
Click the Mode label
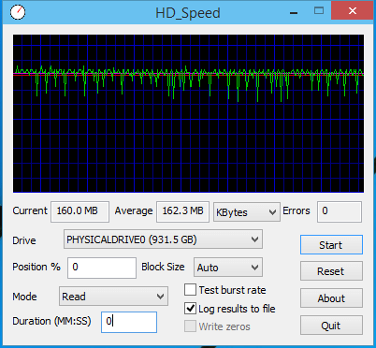point(24,297)
